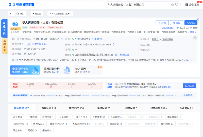Select 企业年报 4 sub-item

pyautogui.click(x=116, y=117)
